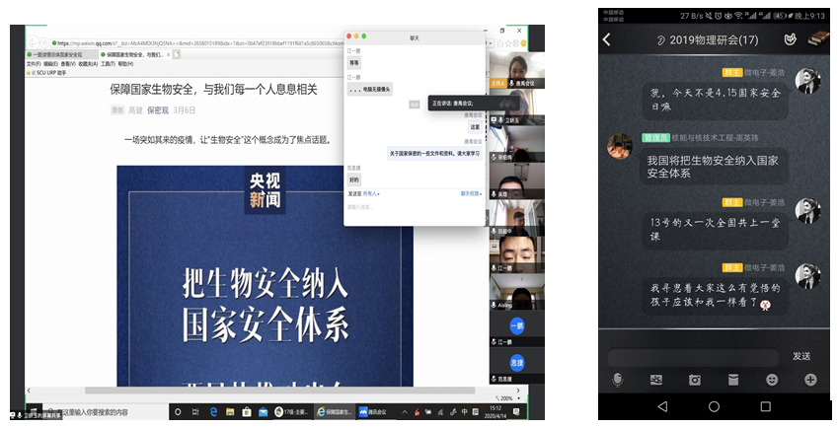Click the 保密观 account link

pyautogui.click(x=158, y=110)
